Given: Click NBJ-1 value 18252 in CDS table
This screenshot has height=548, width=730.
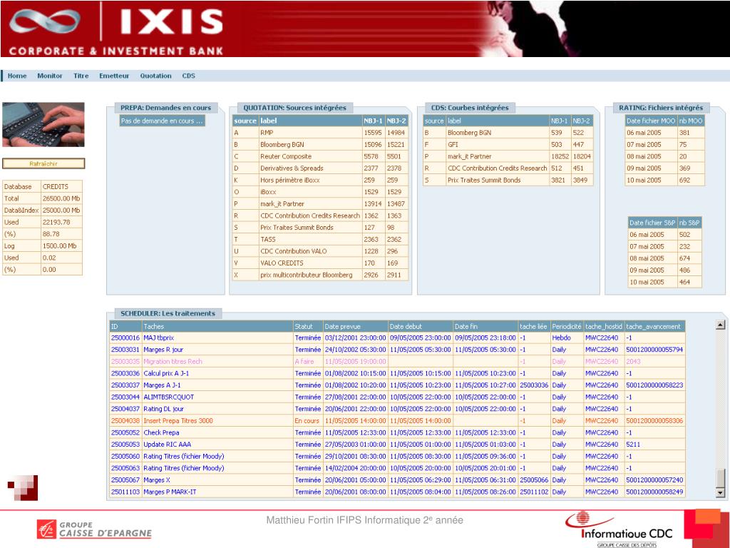Looking at the screenshot, I should 560,156.
